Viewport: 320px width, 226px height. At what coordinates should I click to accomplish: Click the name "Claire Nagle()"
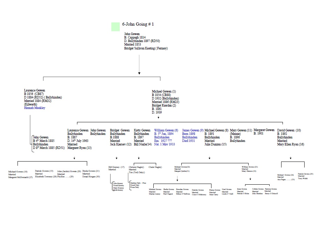(x=155, y=167)
